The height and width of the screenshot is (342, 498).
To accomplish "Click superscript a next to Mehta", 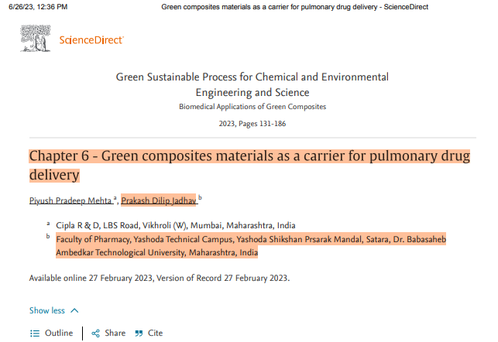I will click(115, 198).
